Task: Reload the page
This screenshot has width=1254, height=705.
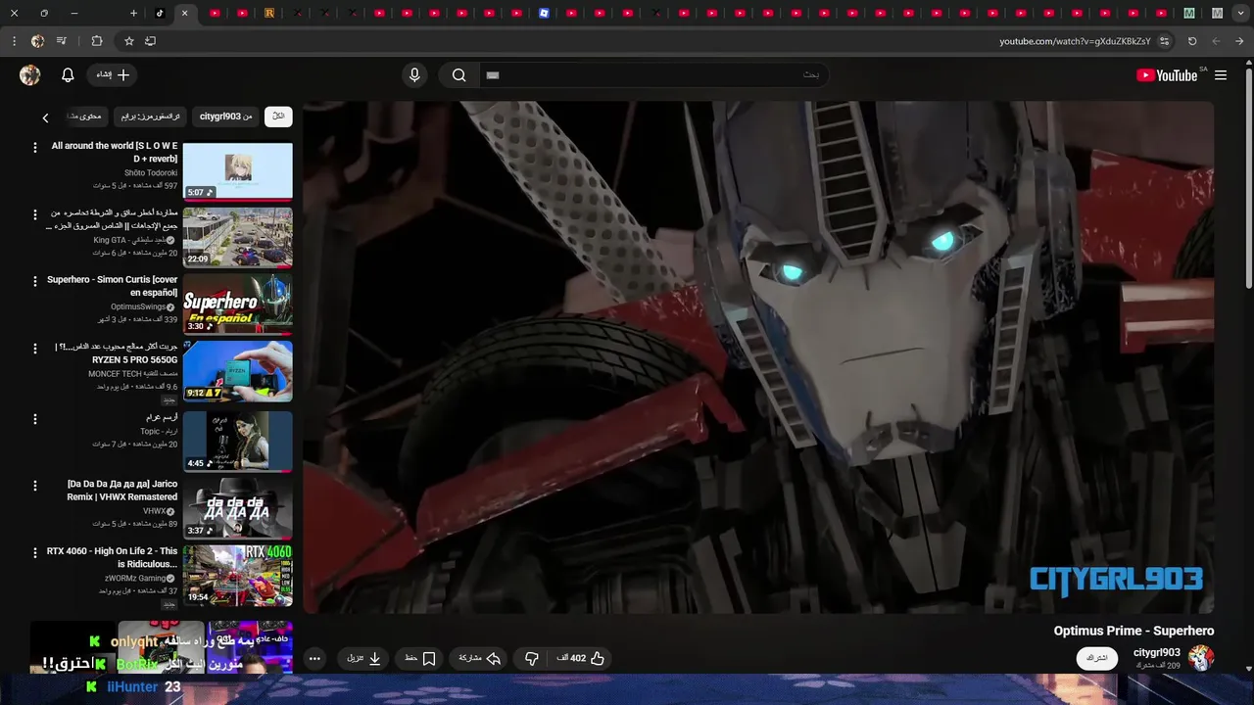Action: [x=1192, y=41]
